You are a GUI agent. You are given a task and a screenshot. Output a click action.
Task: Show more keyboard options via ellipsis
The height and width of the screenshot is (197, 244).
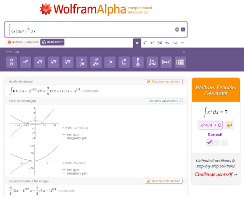pos(183,43)
